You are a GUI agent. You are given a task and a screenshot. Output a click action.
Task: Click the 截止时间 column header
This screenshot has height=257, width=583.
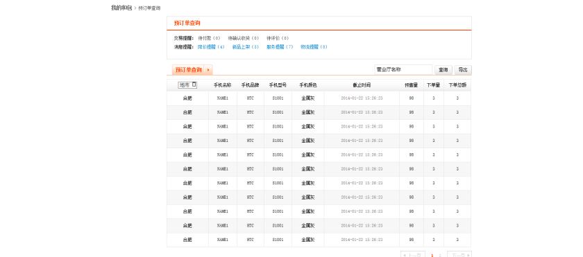click(362, 85)
